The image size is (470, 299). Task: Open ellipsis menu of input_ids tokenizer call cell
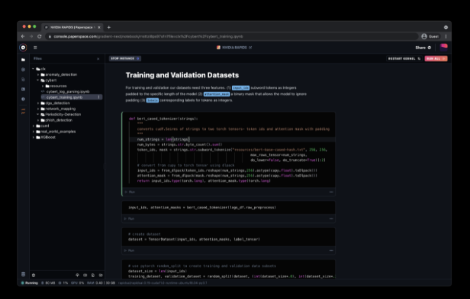pyautogui.click(x=331, y=219)
